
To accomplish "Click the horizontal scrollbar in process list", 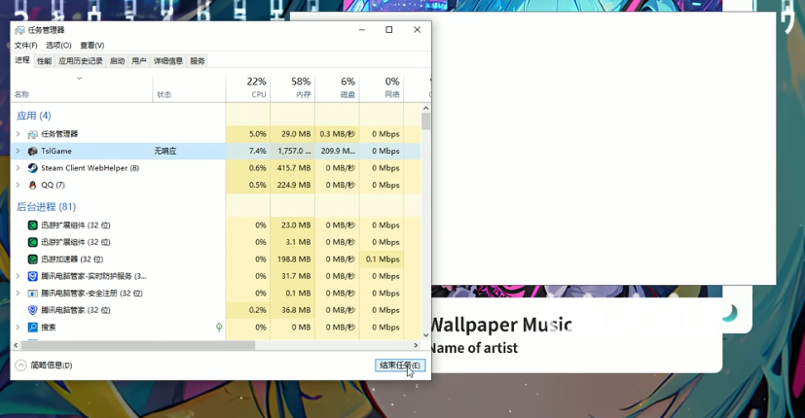I will point(136,345).
